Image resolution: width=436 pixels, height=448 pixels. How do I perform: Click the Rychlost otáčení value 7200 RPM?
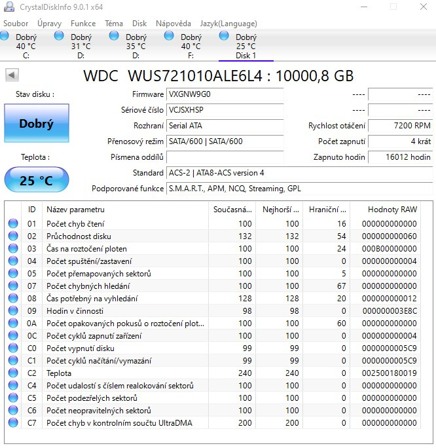[400, 126]
